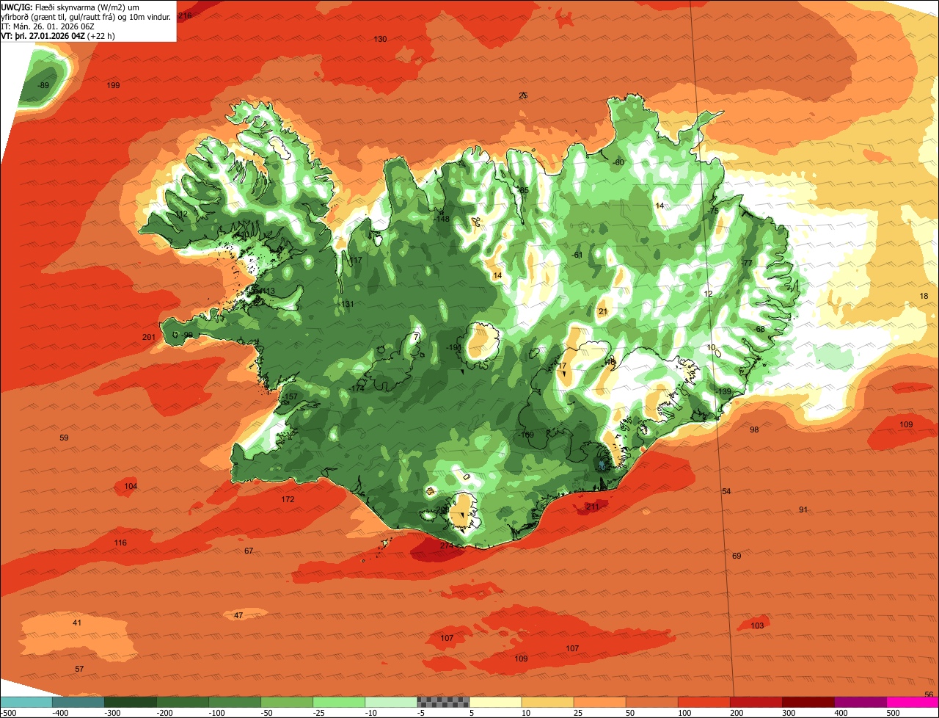Screen dimensions: 939x718
Task: Select the -100 to -50 green legend swatch
Action: (x=234, y=702)
